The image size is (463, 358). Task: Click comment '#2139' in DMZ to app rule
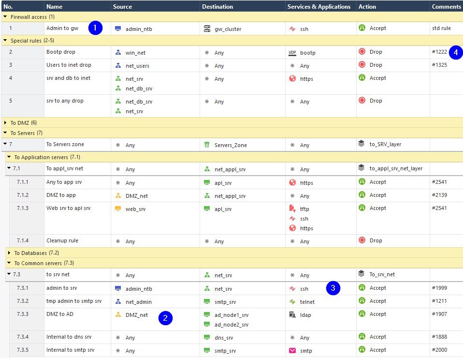pos(439,195)
